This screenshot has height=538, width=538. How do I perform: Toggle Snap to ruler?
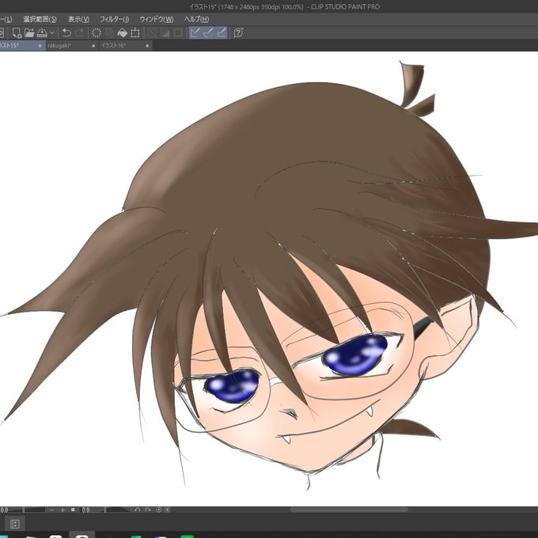(195, 33)
